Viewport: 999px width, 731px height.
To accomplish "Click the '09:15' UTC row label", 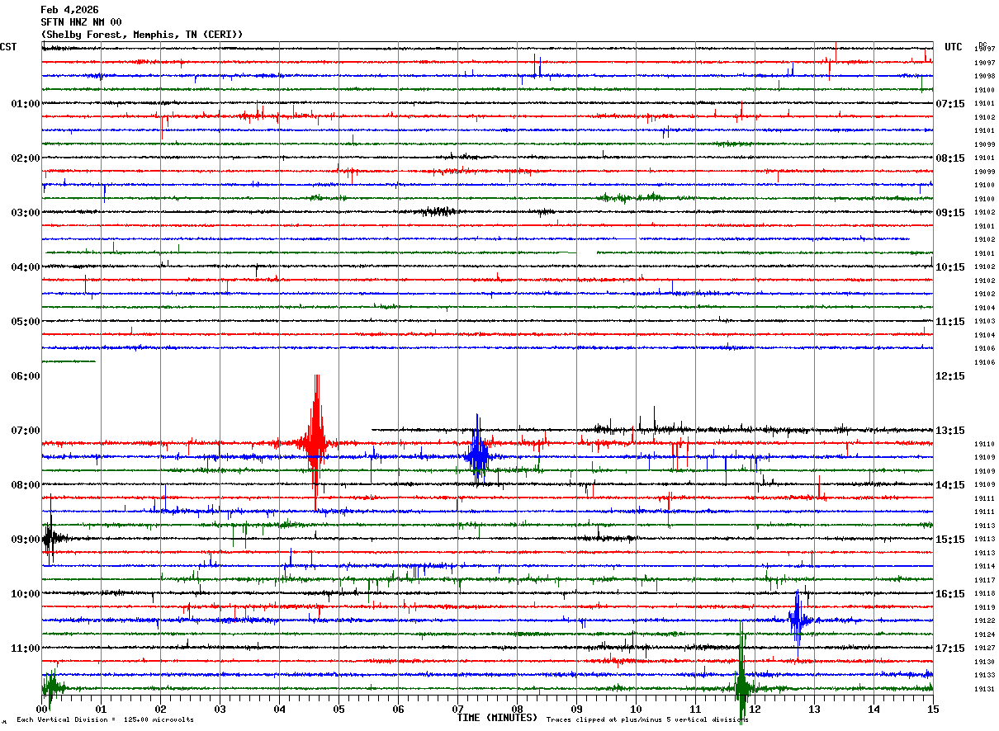I will [x=949, y=213].
